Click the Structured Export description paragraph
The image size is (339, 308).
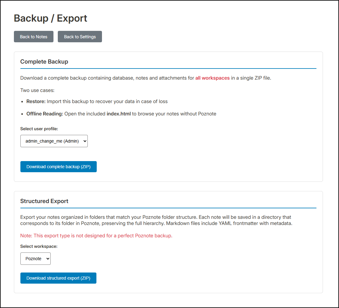click(x=156, y=220)
